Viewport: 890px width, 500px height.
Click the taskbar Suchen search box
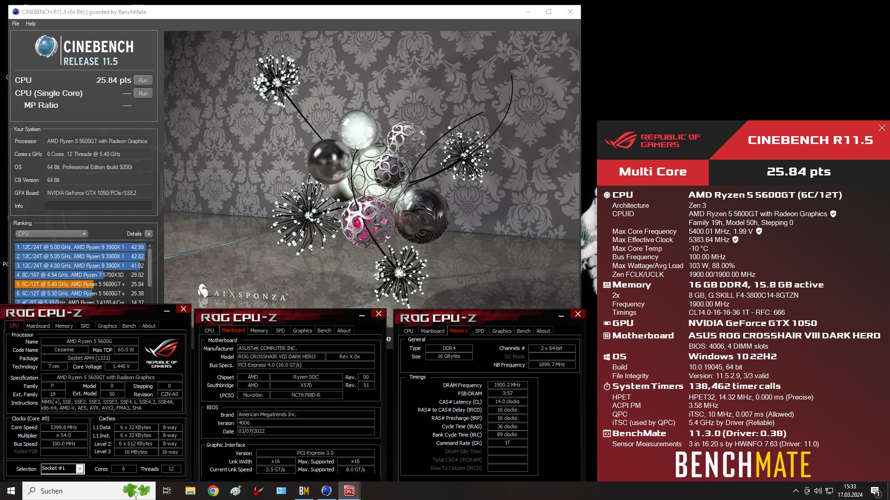pyautogui.click(x=89, y=491)
